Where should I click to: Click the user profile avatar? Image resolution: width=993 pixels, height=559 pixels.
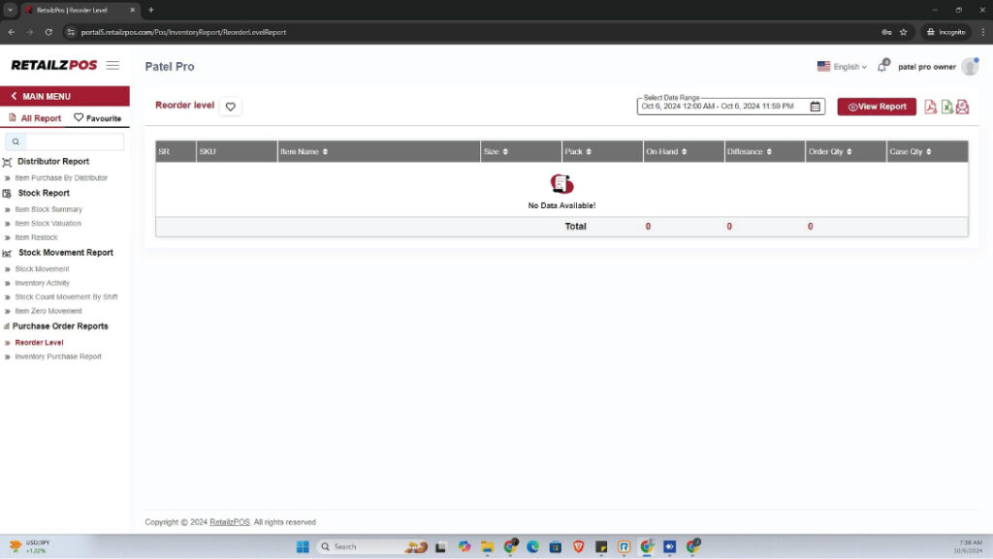click(x=970, y=67)
